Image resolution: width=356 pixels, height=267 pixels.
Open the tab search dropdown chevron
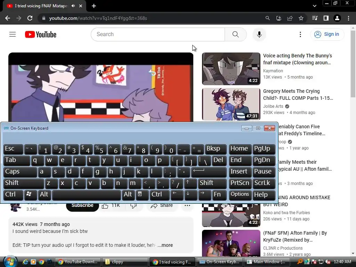coord(314,6)
